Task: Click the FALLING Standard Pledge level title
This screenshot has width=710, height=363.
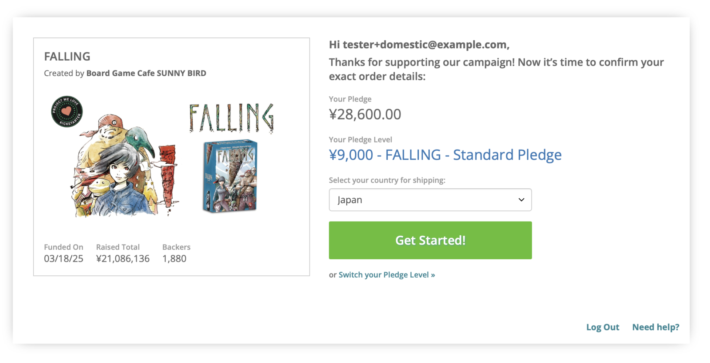Action: tap(445, 155)
